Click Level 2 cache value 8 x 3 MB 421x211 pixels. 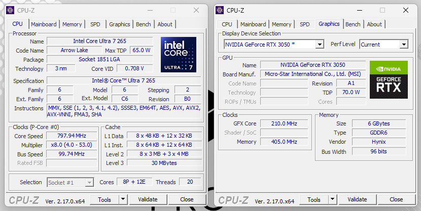tap(164, 154)
